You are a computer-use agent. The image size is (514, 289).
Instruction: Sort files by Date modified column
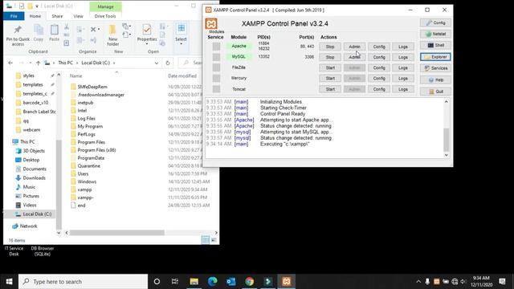pyautogui.click(x=182, y=76)
